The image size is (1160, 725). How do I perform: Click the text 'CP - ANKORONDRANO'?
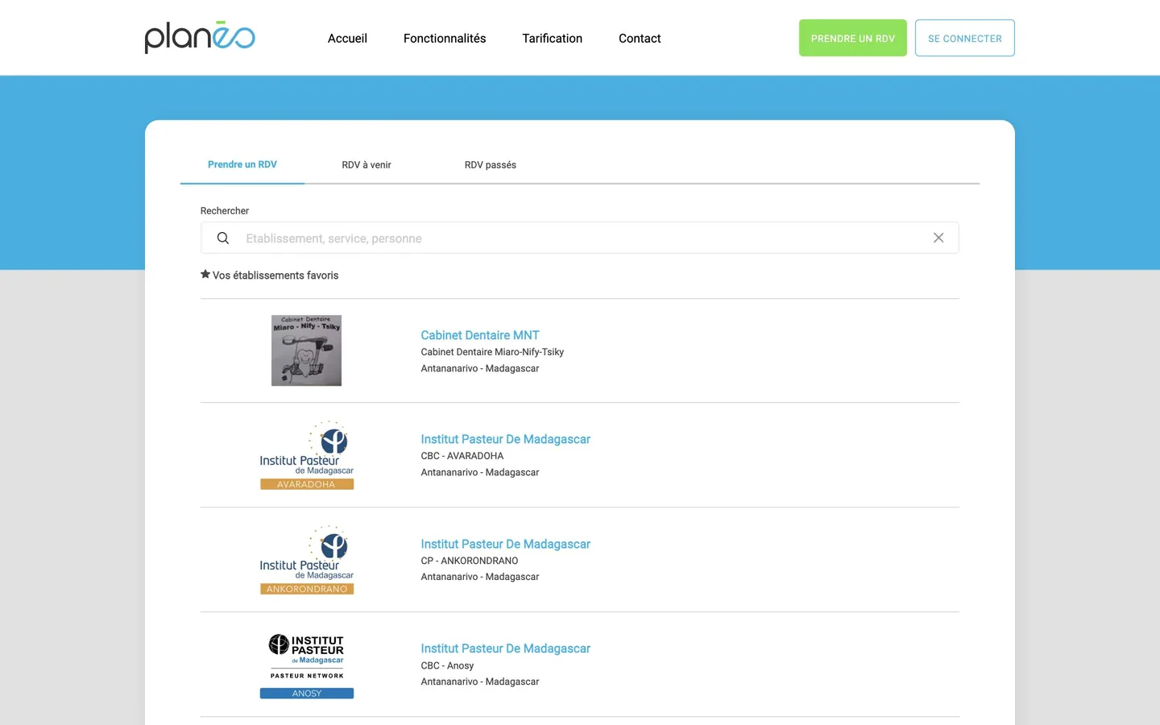click(x=470, y=561)
